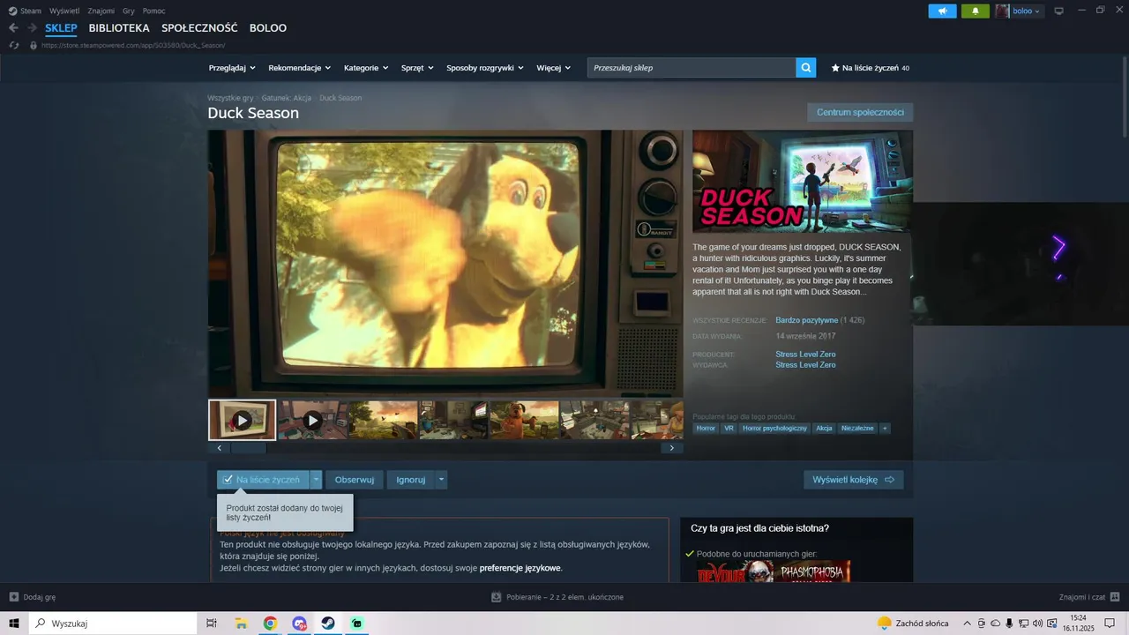This screenshot has height=635, width=1129.
Task: Click the media strip scrollbar handle
Action: pos(248,448)
